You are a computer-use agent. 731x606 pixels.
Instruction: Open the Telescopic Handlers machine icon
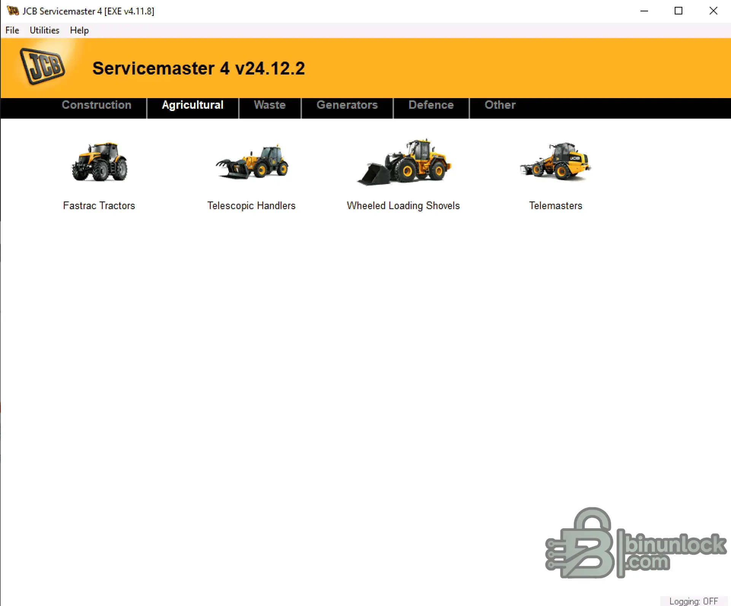pyautogui.click(x=251, y=162)
